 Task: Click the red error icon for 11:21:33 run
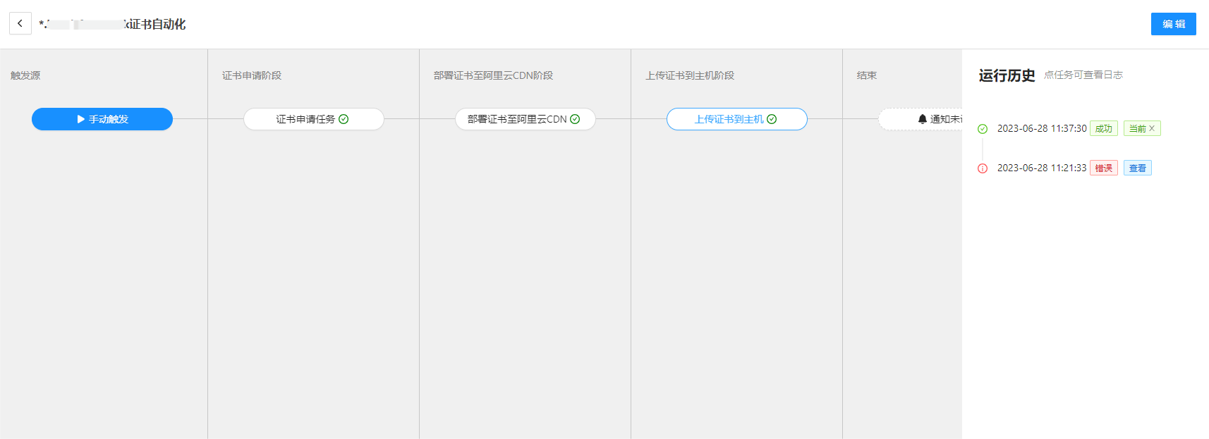(983, 168)
